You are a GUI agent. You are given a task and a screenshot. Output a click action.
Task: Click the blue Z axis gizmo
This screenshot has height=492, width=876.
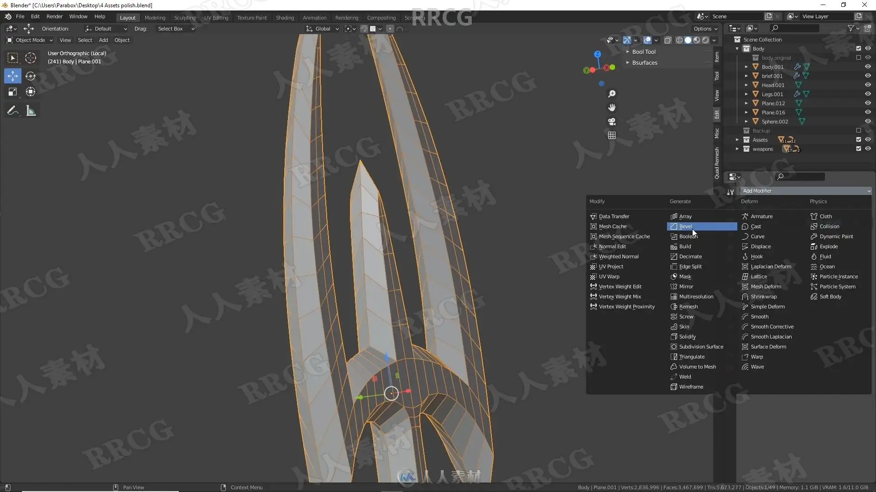[597, 54]
